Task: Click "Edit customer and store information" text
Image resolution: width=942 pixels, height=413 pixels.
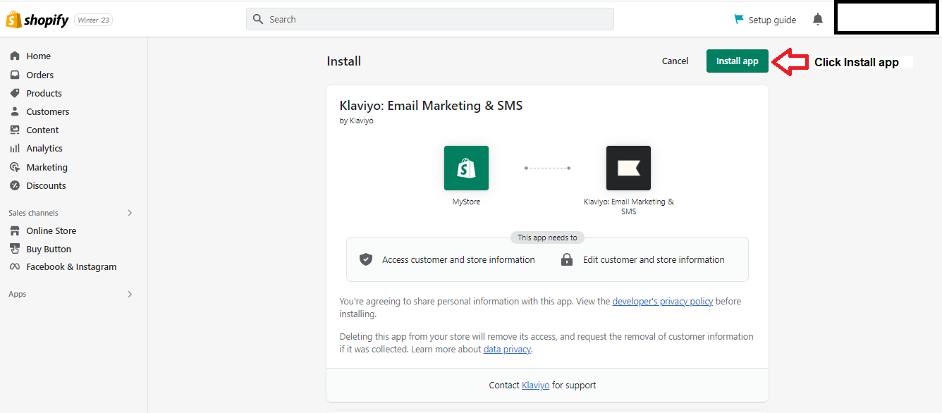Action: coord(654,259)
